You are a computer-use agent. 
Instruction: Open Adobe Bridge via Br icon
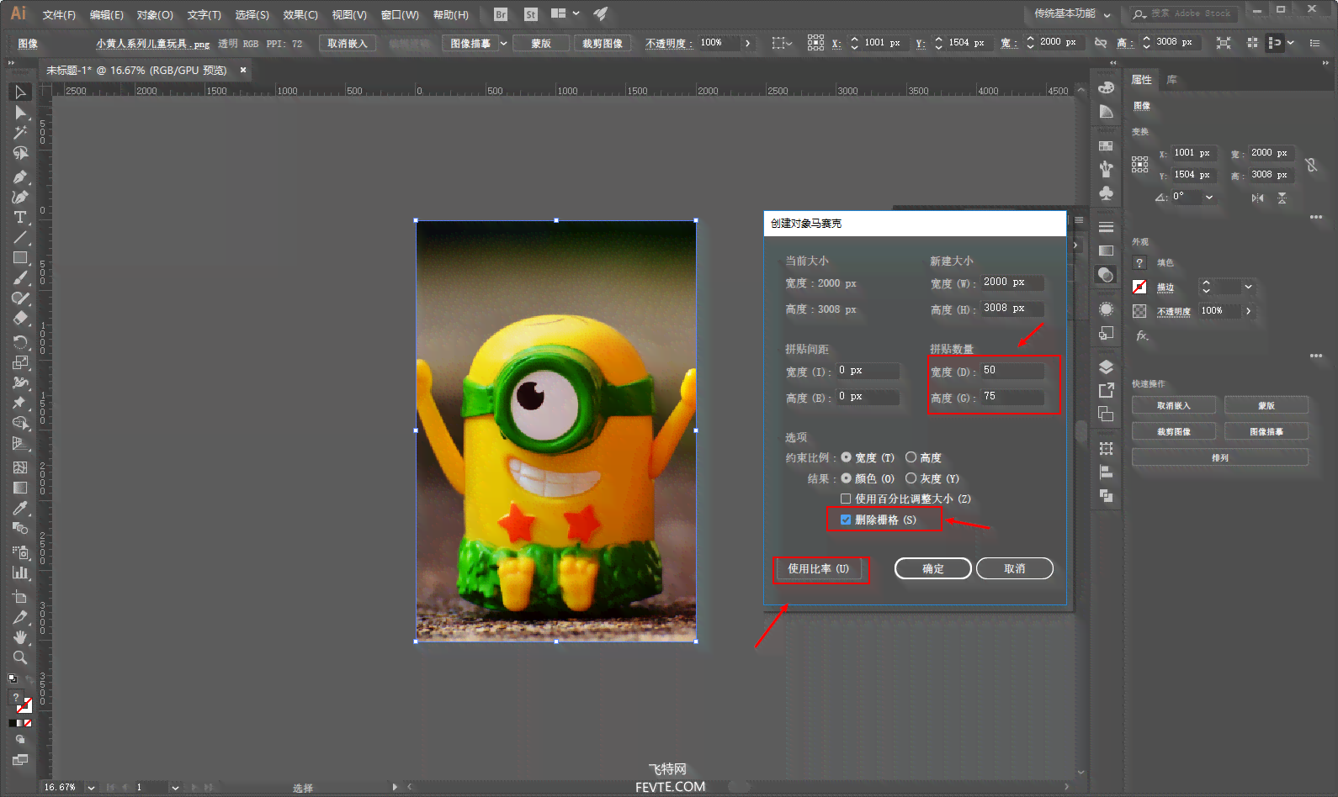[x=501, y=14]
